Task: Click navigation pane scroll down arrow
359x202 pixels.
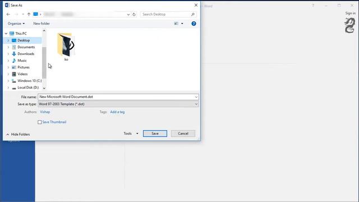Action: 44,88
